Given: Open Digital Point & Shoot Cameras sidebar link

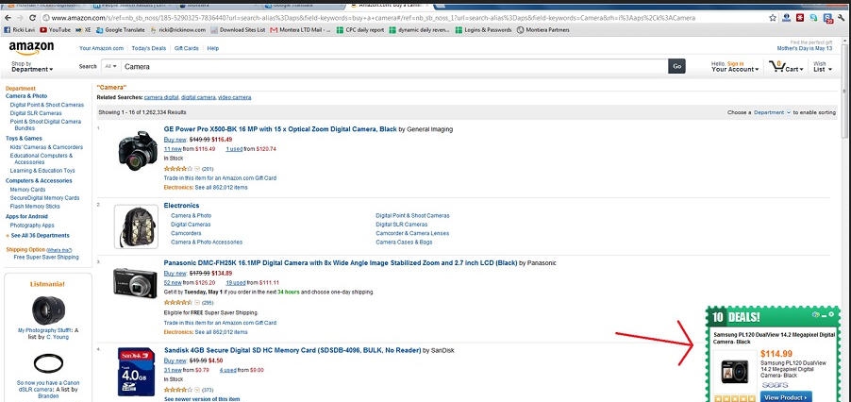Looking at the screenshot, I should [47, 105].
